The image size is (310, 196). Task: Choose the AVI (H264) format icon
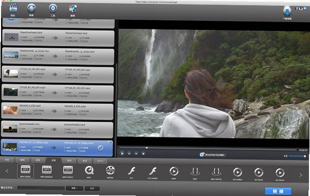tap(237, 172)
